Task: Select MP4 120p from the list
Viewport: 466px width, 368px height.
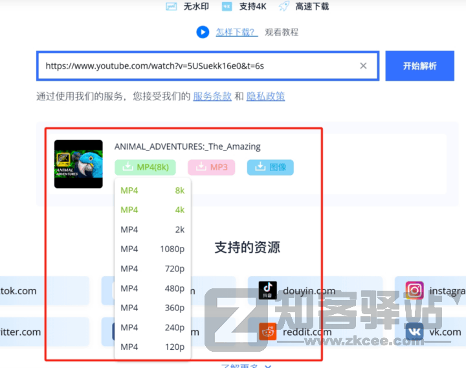Action: (153, 347)
